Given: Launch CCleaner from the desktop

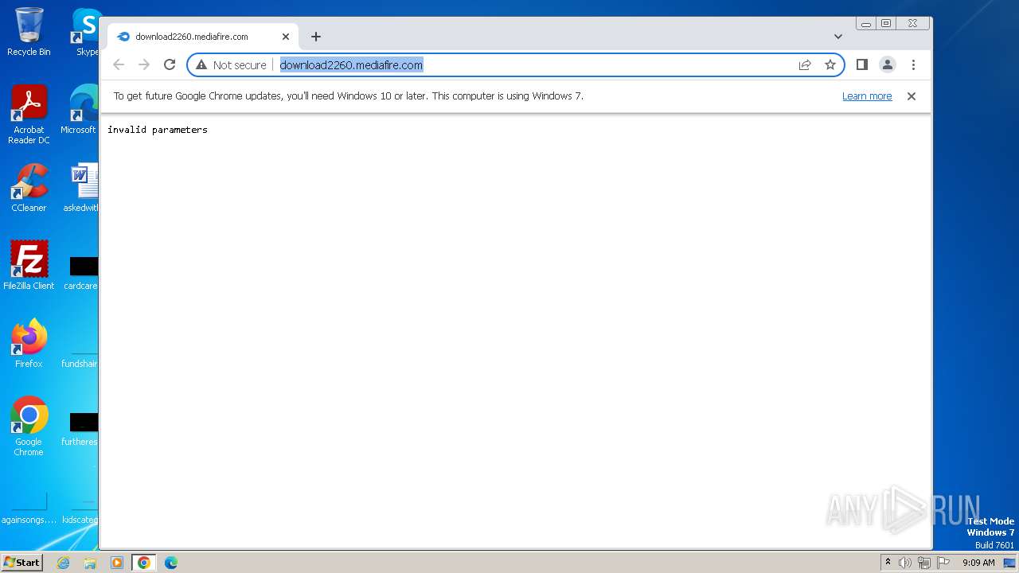Looking at the screenshot, I should 29,188.
